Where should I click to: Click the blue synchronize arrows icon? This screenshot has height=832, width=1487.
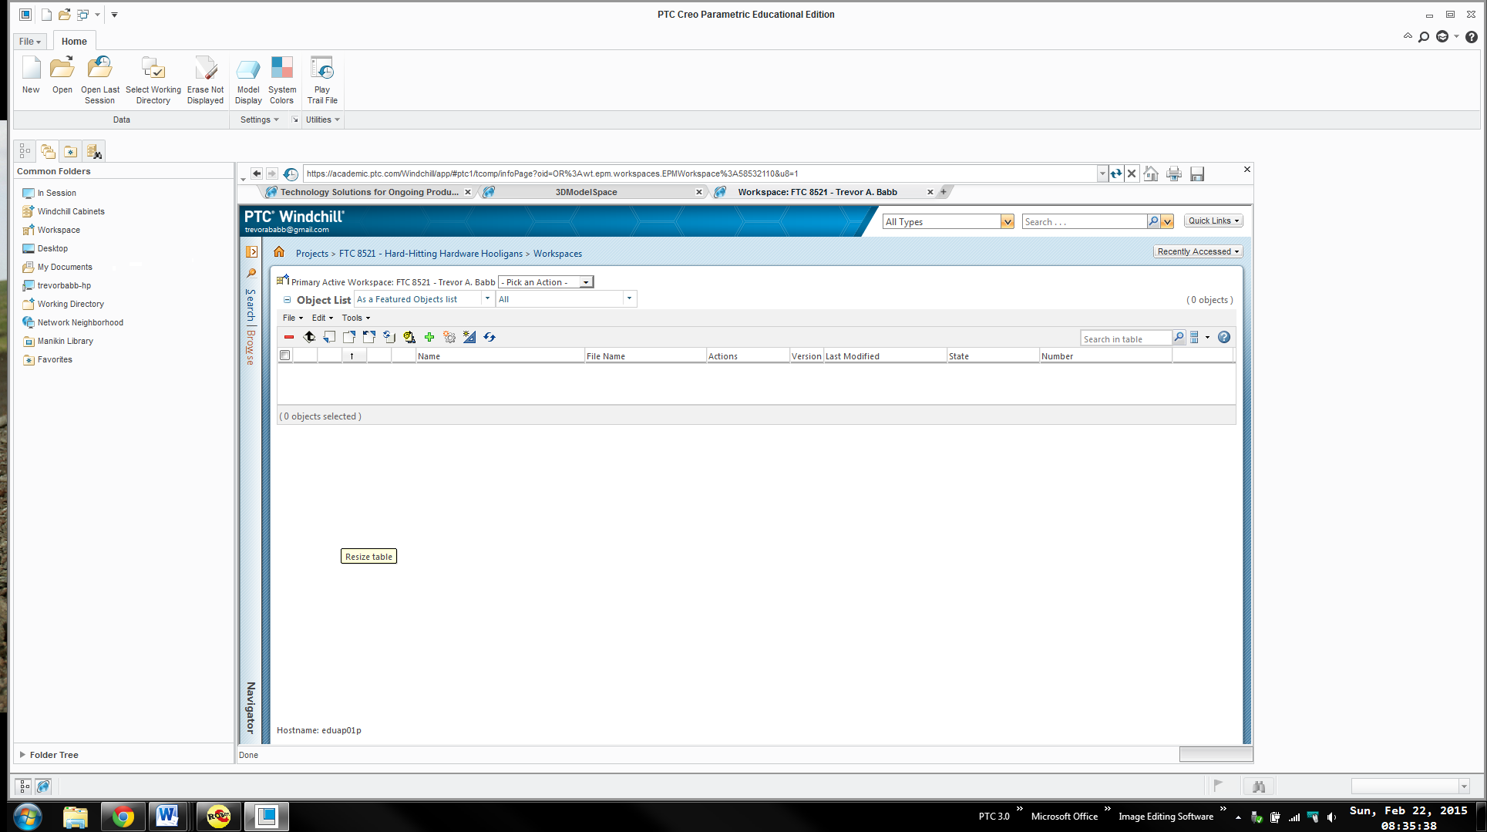click(489, 337)
